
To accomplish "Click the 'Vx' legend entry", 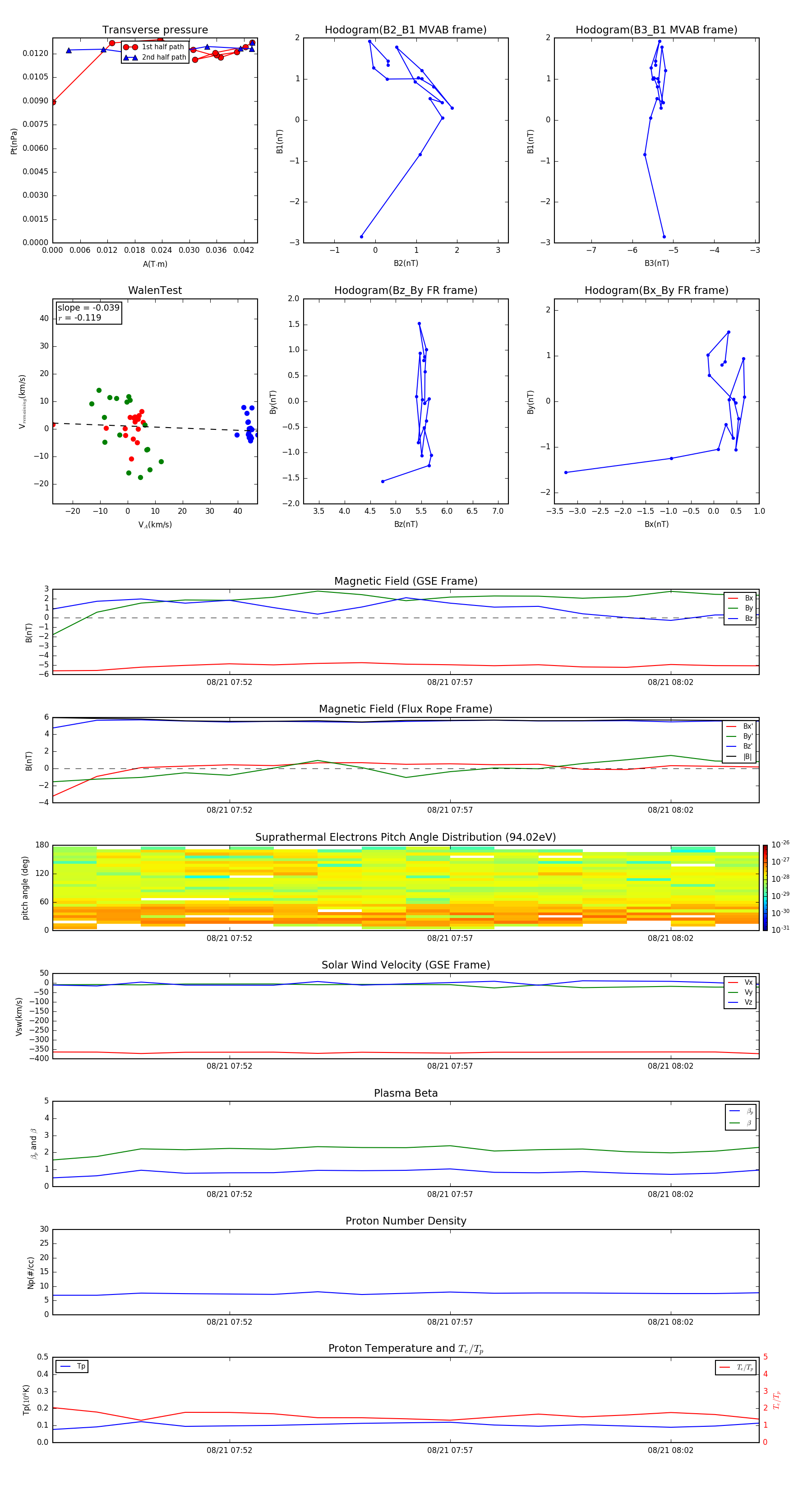I will click(x=741, y=982).
